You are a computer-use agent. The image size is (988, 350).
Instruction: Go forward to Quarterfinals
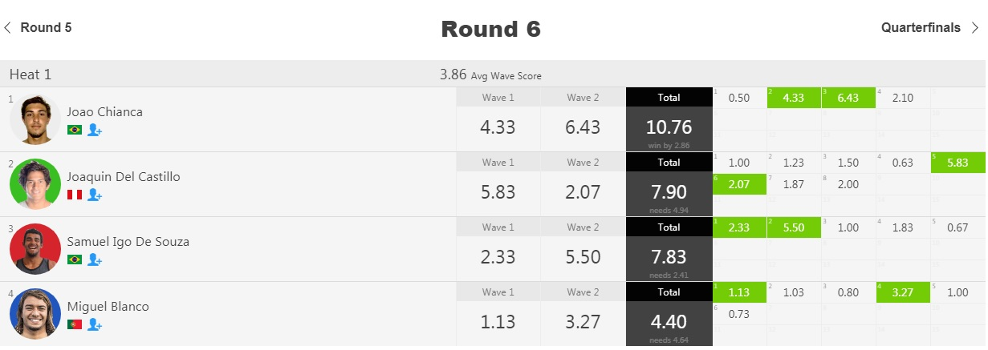click(921, 27)
